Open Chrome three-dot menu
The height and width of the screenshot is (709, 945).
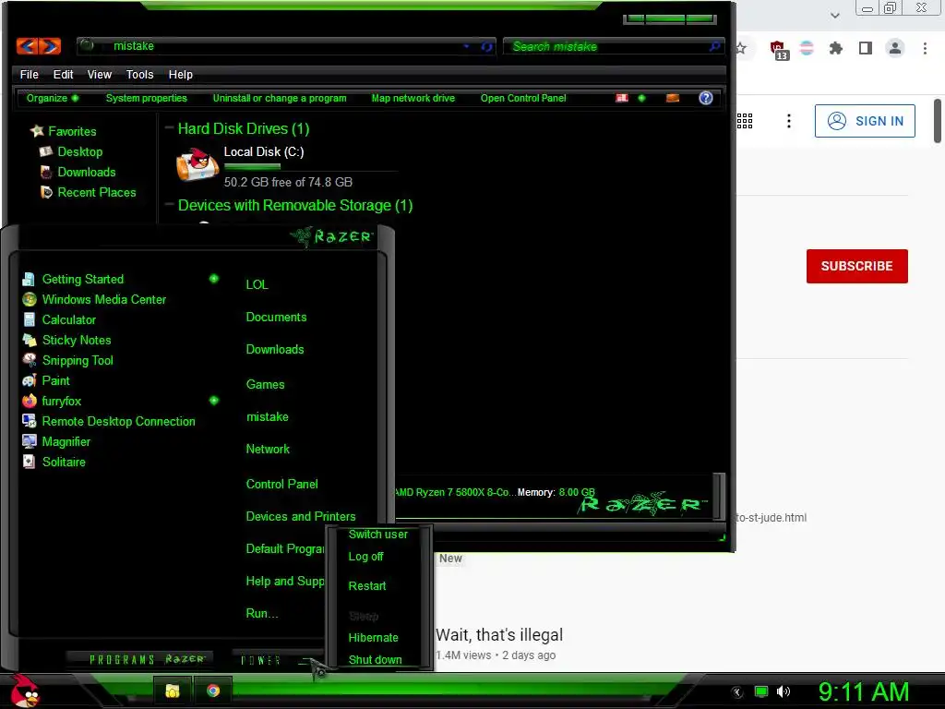coord(925,48)
